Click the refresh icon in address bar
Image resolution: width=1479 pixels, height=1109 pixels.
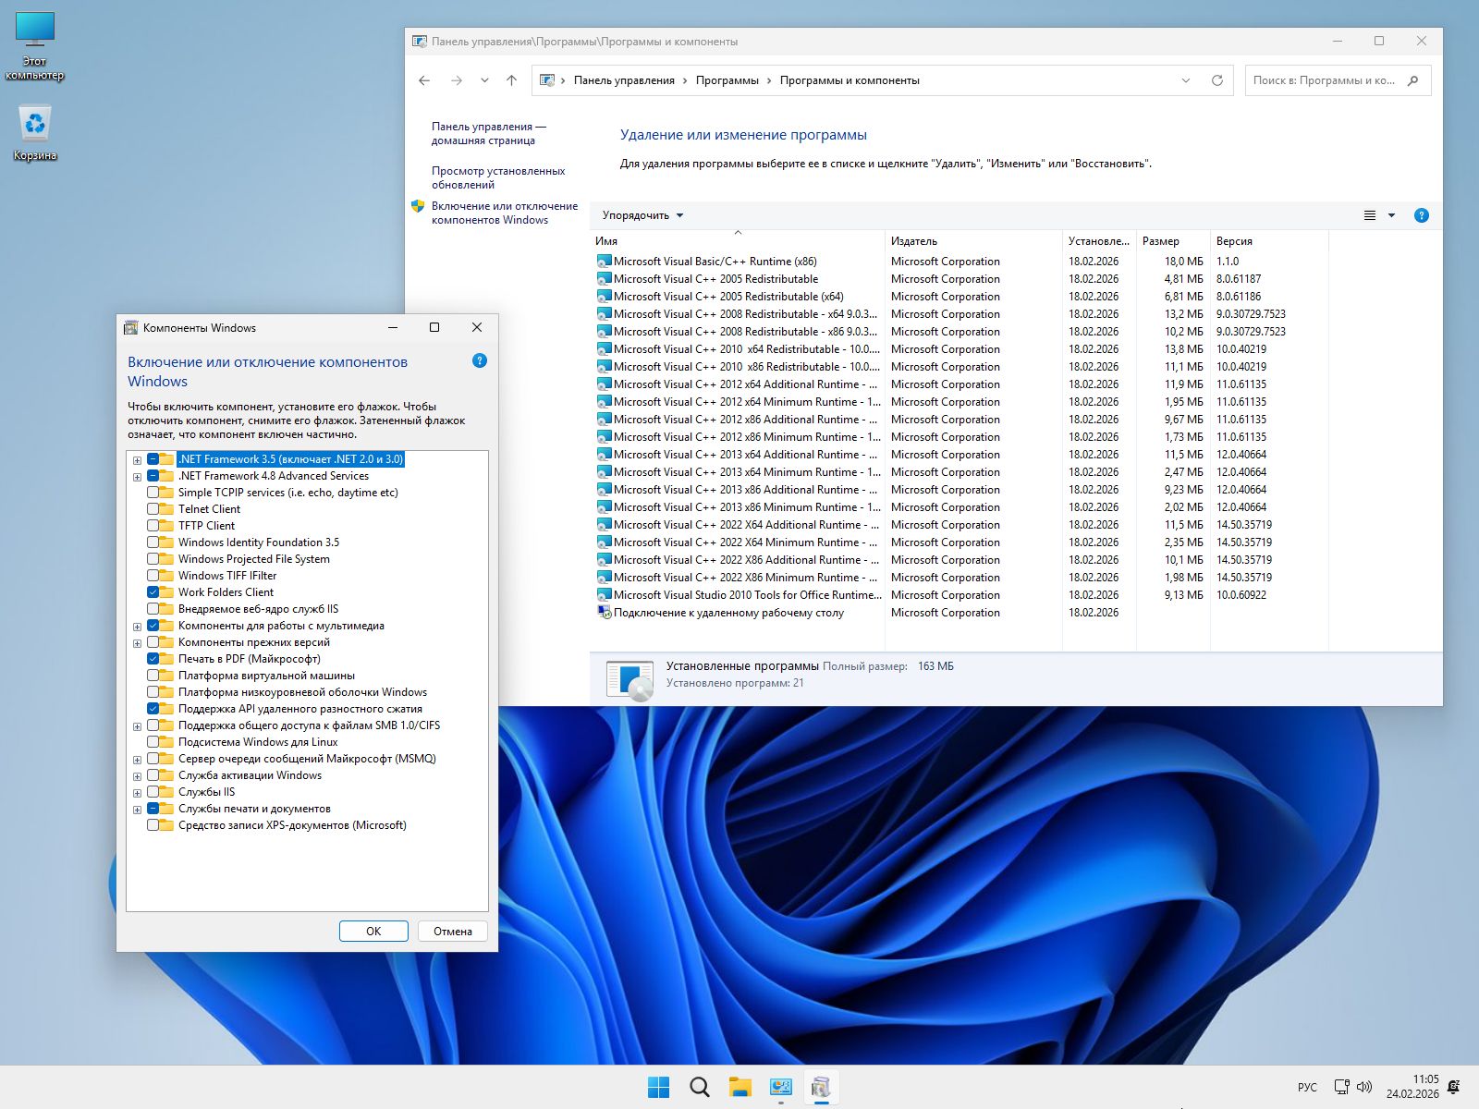click(x=1216, y=80)
